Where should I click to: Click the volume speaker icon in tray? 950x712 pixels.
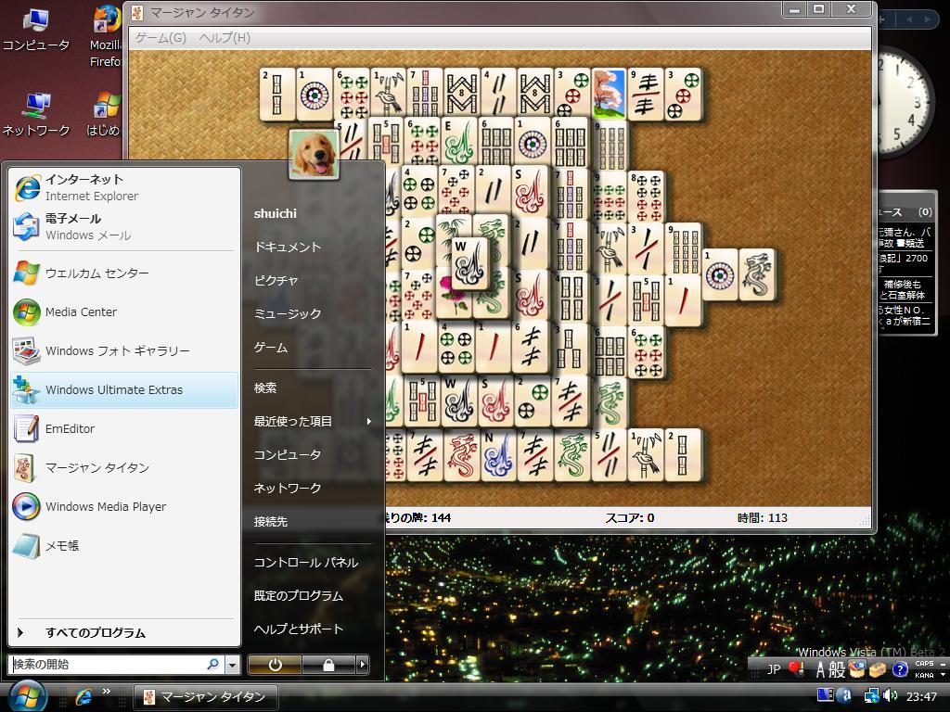pos(890,696)
